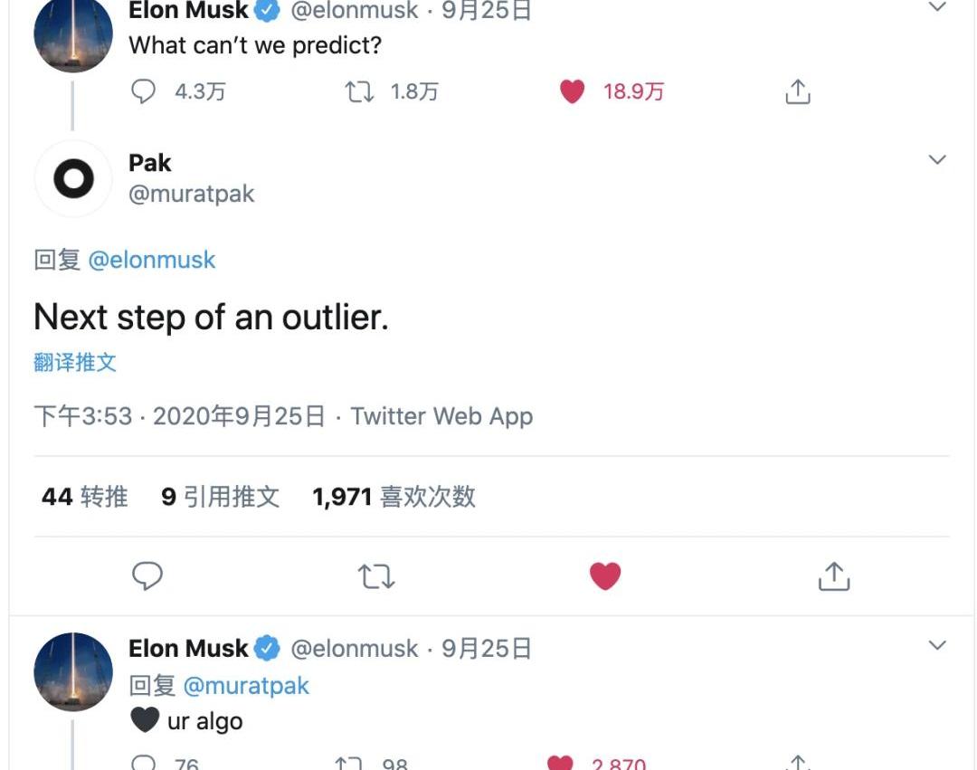The image size is (977, 770).
Task: Toggle like on Elon's "ur algo" reply
Action: coord(561,764)
